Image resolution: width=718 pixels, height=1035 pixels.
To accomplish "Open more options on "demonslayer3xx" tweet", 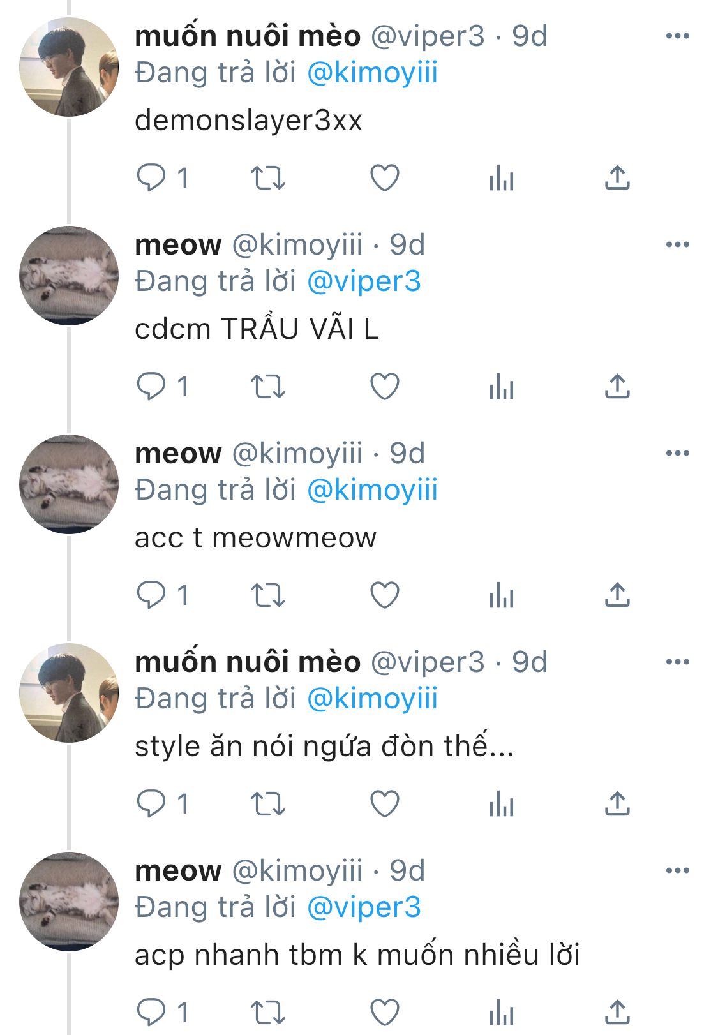I will [x=677, y=36].
